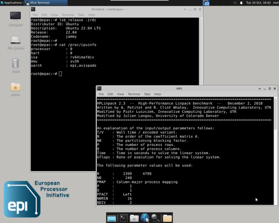Screen dimensions: 279x223
Task: Click Show Desktop icon in dock
Action: 111,218
